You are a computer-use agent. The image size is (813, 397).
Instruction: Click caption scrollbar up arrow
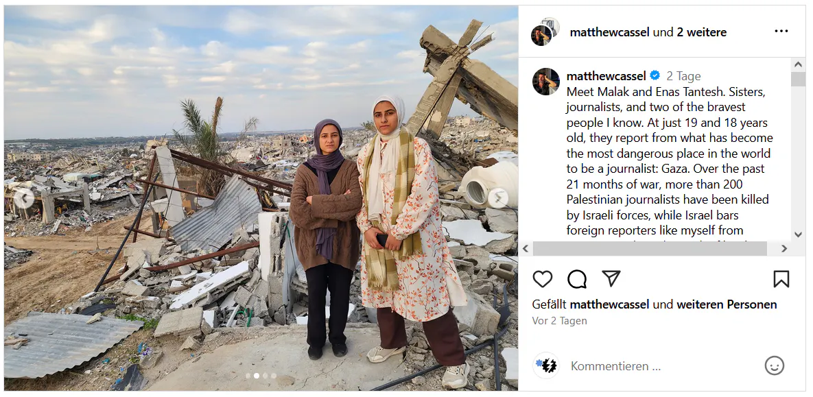tap(798, 65)
